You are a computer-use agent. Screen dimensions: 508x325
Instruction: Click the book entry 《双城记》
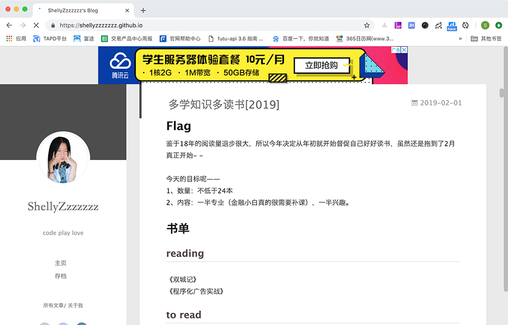click(x=183, y=279)
